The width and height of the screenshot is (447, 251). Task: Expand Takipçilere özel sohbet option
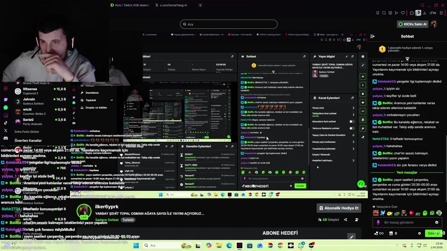coord(334,114)
